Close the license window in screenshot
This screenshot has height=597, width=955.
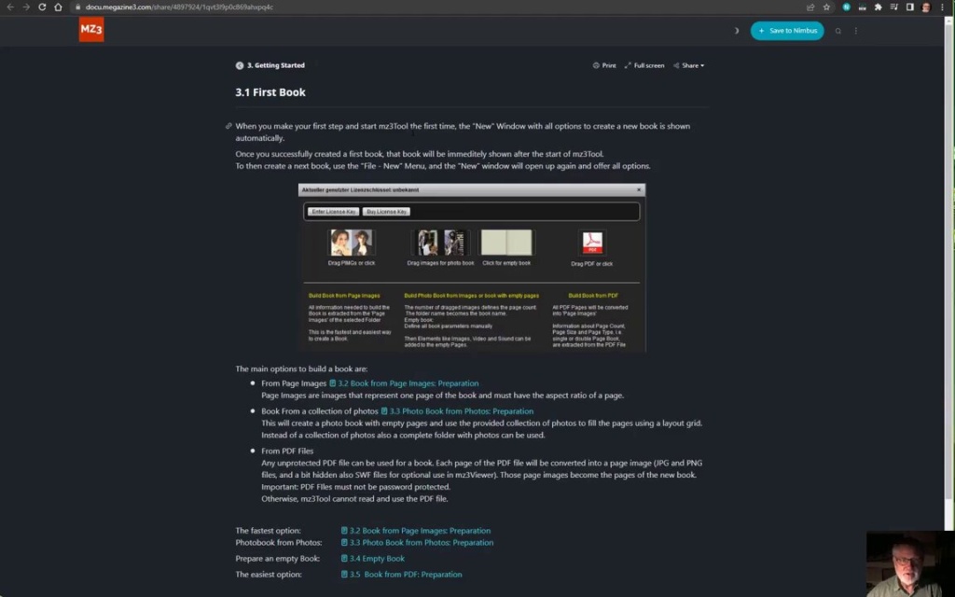(638, 189)
